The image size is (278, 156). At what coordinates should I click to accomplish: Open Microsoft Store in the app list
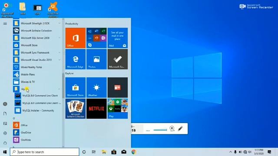tap(37, 45)
